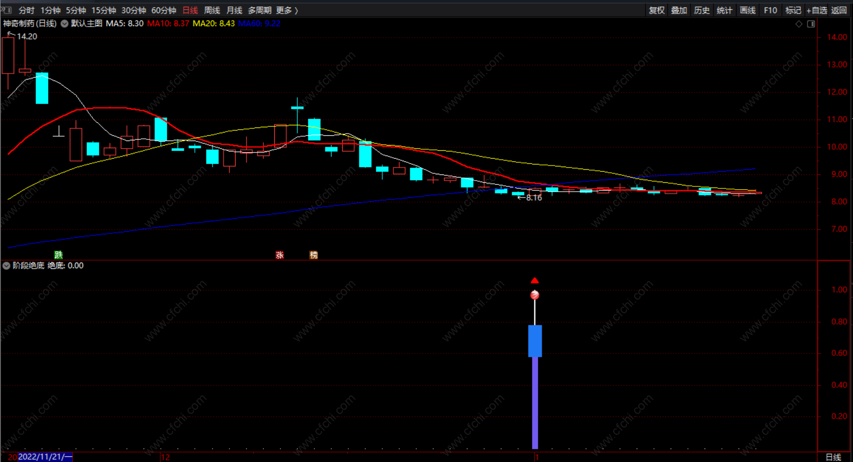Screen dimensions: 853x462
Task: Select the 日线 daily chart tab
Action: coord(190,10)
